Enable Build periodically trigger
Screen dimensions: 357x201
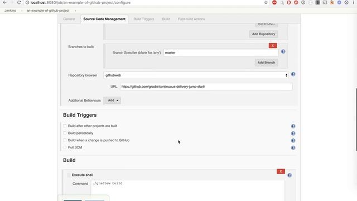click(x=65, y=133)
